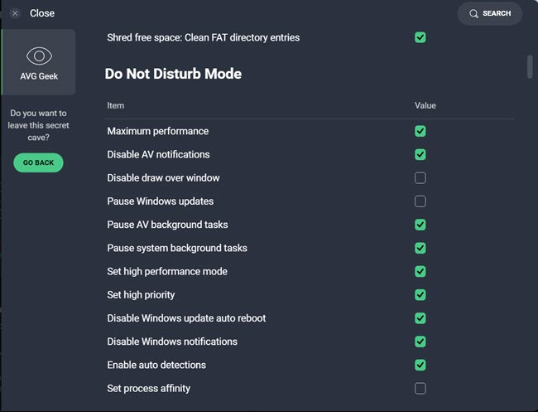Screen dimensions: 538x412
Task: Click the Search button
Action: 490,13
